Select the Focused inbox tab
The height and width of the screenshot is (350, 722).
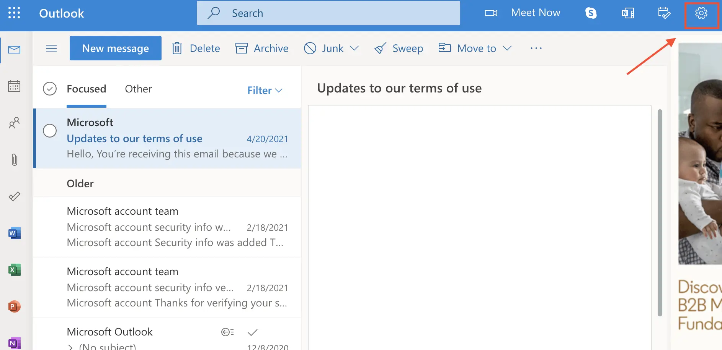[86, 89]
